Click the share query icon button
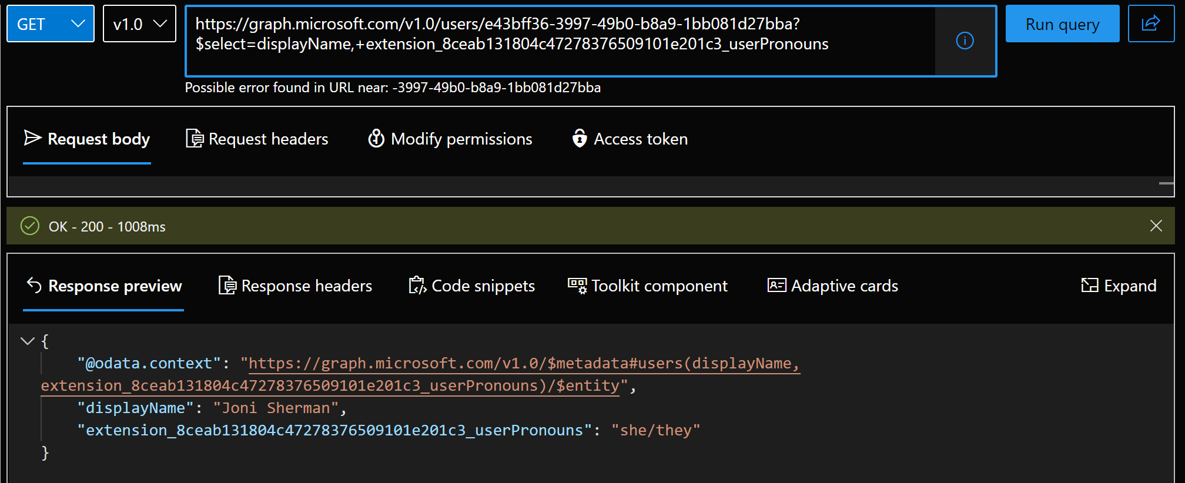1185x483 pixels. point(1151,24)
